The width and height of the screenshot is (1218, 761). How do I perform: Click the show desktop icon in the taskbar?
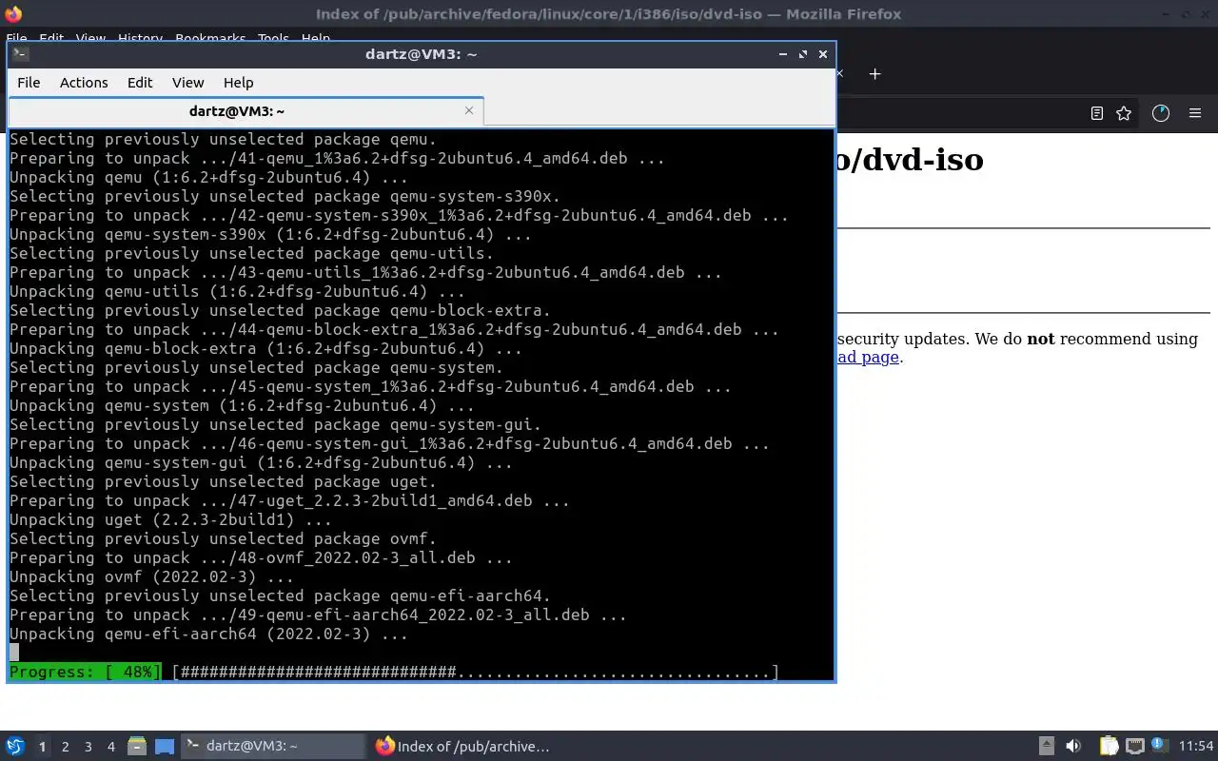point(165,747)
